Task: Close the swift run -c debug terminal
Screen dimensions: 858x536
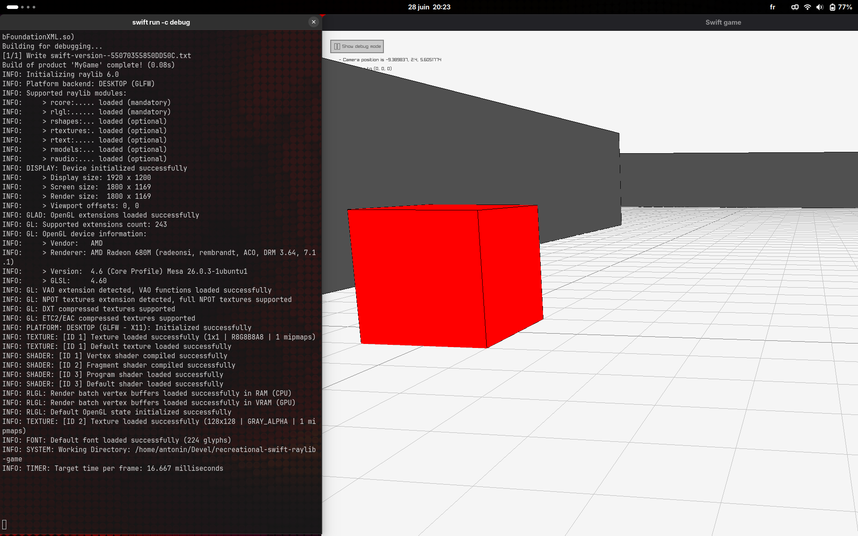Action: [314, 22]
